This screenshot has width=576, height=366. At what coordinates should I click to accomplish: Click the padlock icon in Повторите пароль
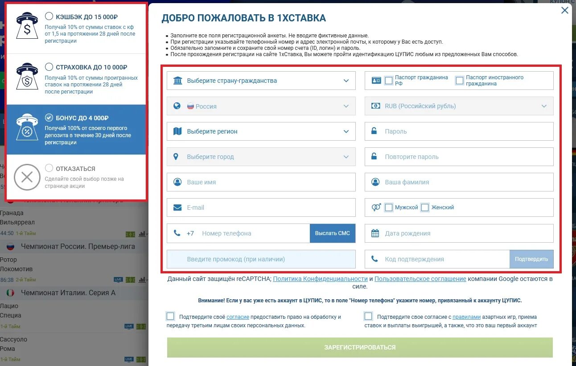click(375, 157)
